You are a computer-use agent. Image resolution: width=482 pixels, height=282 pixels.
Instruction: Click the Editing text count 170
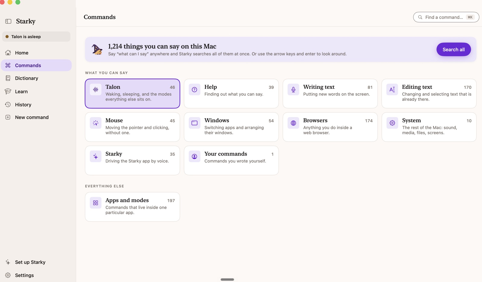coord(468,87)
